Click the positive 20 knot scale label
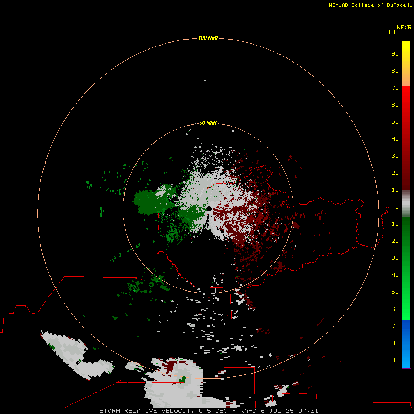 click(x=395, y=172)
